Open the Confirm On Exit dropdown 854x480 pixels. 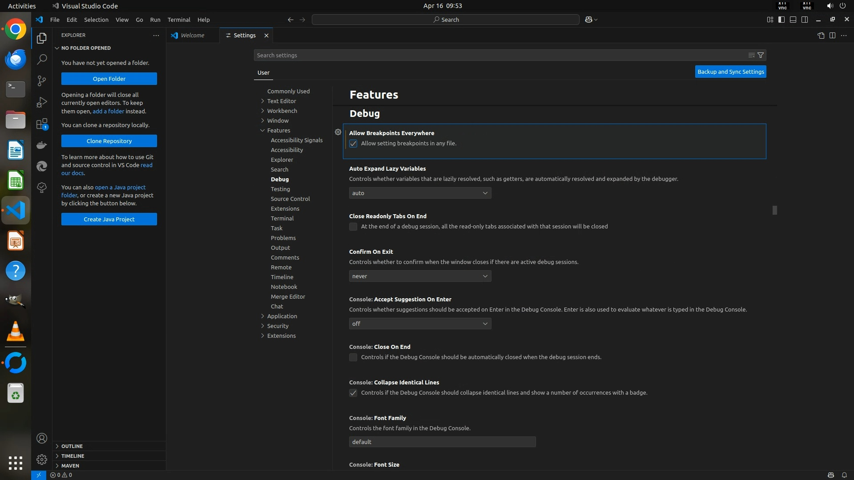[420, 276]
